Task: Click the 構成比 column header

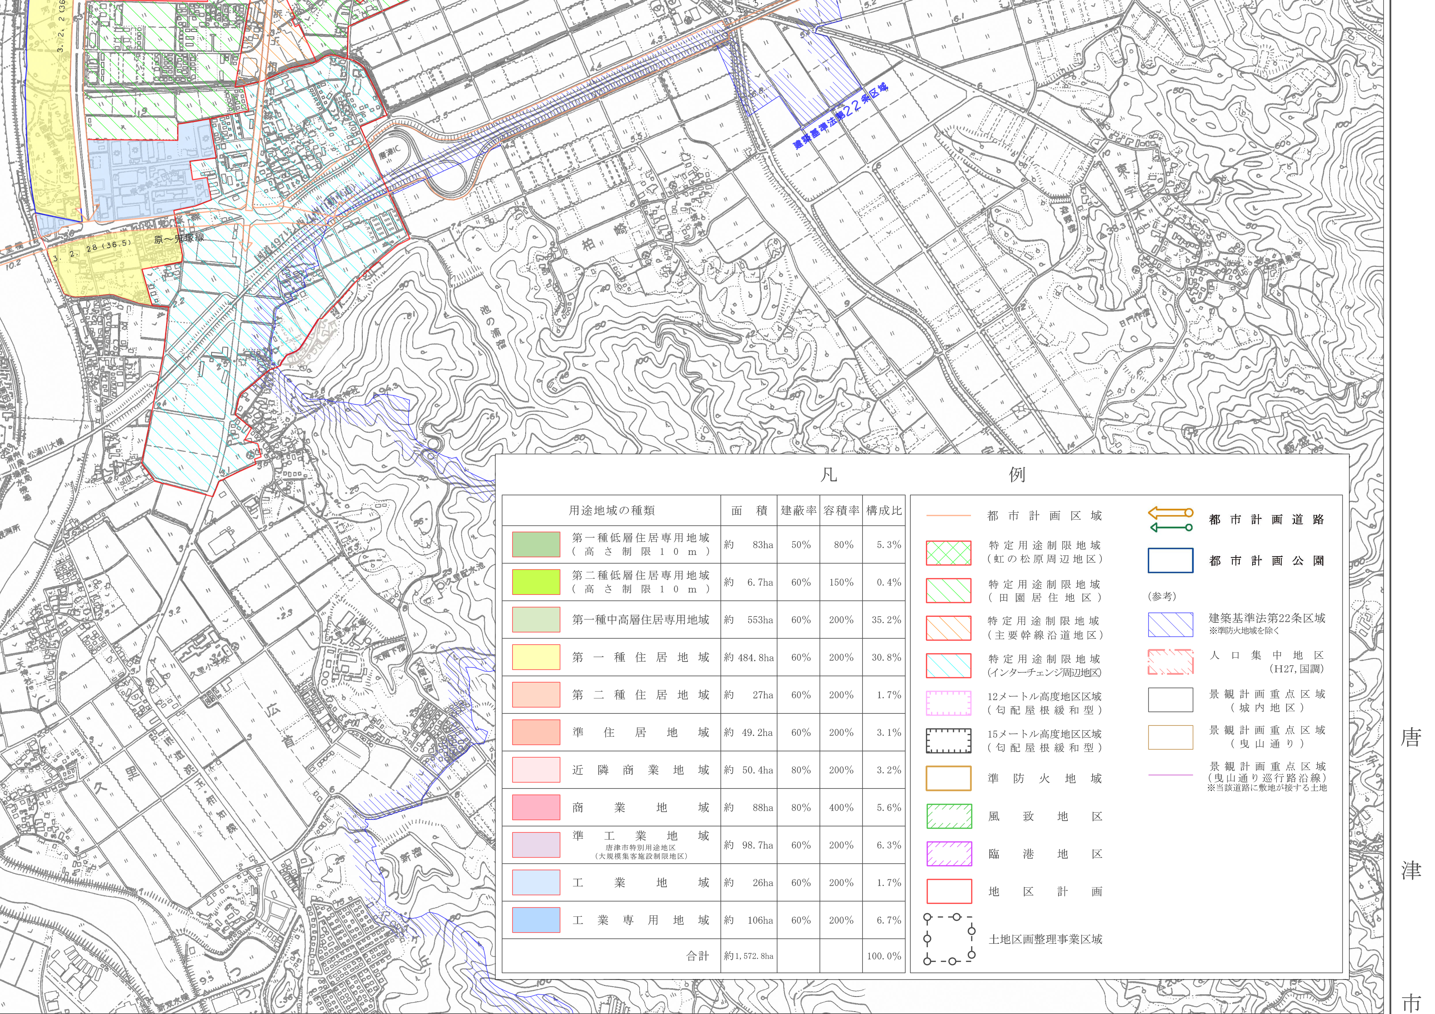Action: tap(884, 511)
